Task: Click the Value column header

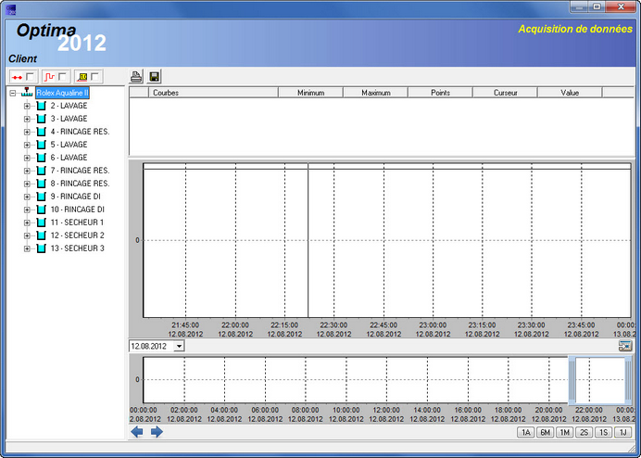Action: [x=570, y=93]
